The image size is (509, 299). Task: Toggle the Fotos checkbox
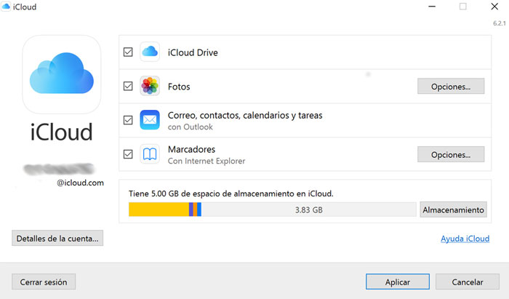(x=128, y=86)
